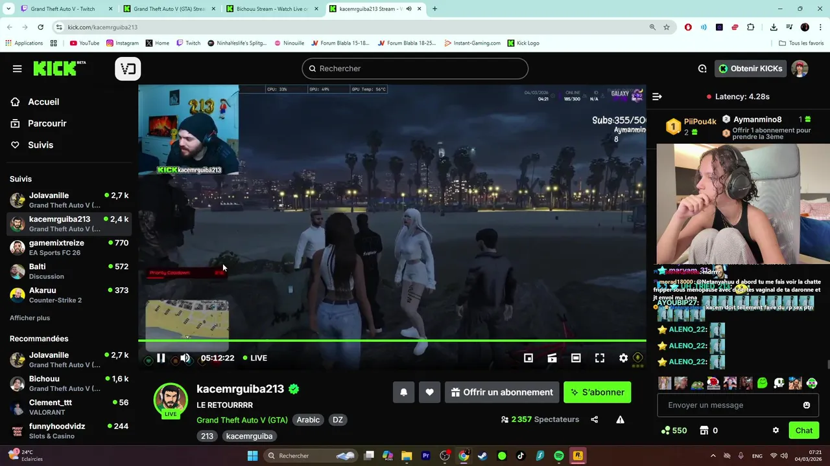Toggle theater mode
Viewport: 830px width, 466px height.
pos(576,358)
